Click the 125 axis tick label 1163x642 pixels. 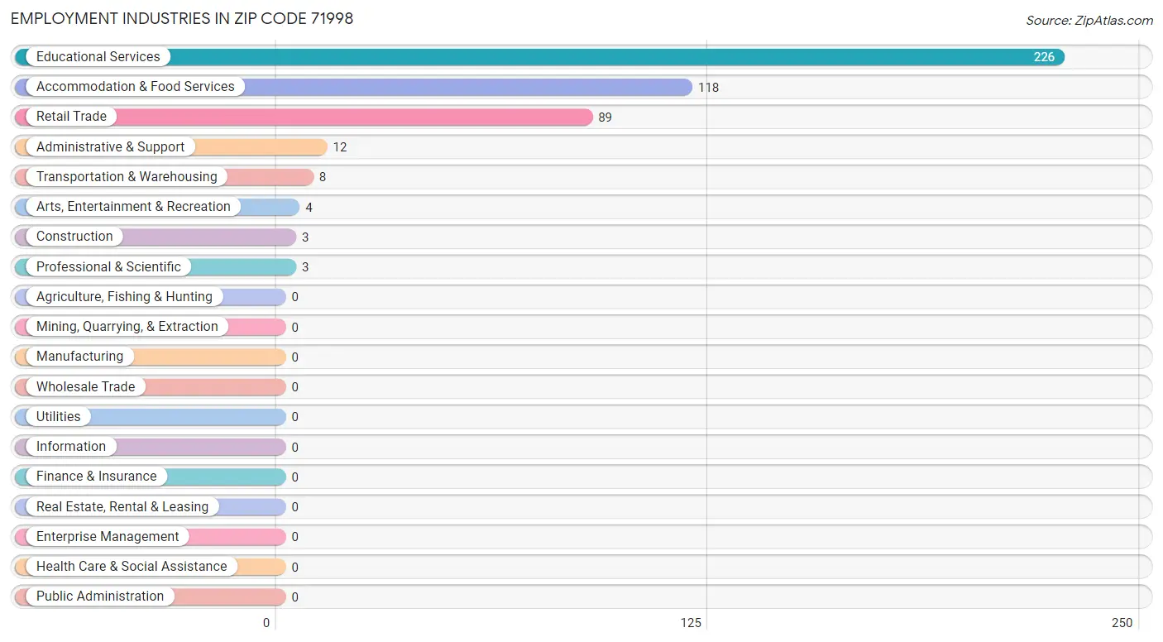tap(691, 623)
